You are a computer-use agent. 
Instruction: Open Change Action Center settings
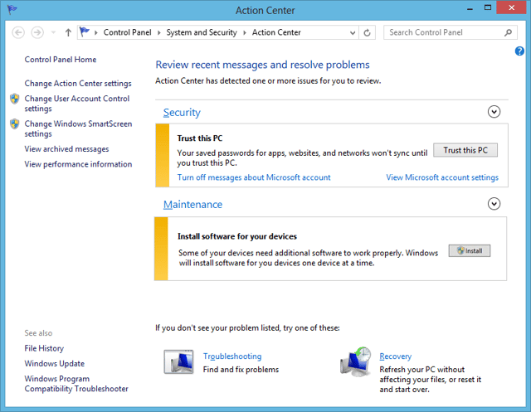point(78,83)
